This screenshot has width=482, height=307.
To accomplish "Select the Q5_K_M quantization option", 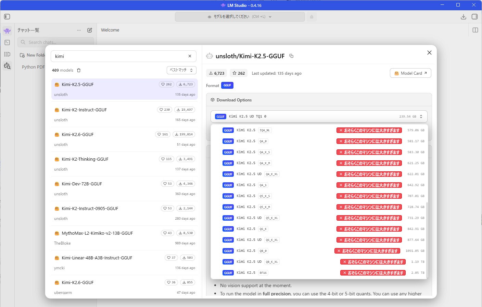I will [319, 207].
